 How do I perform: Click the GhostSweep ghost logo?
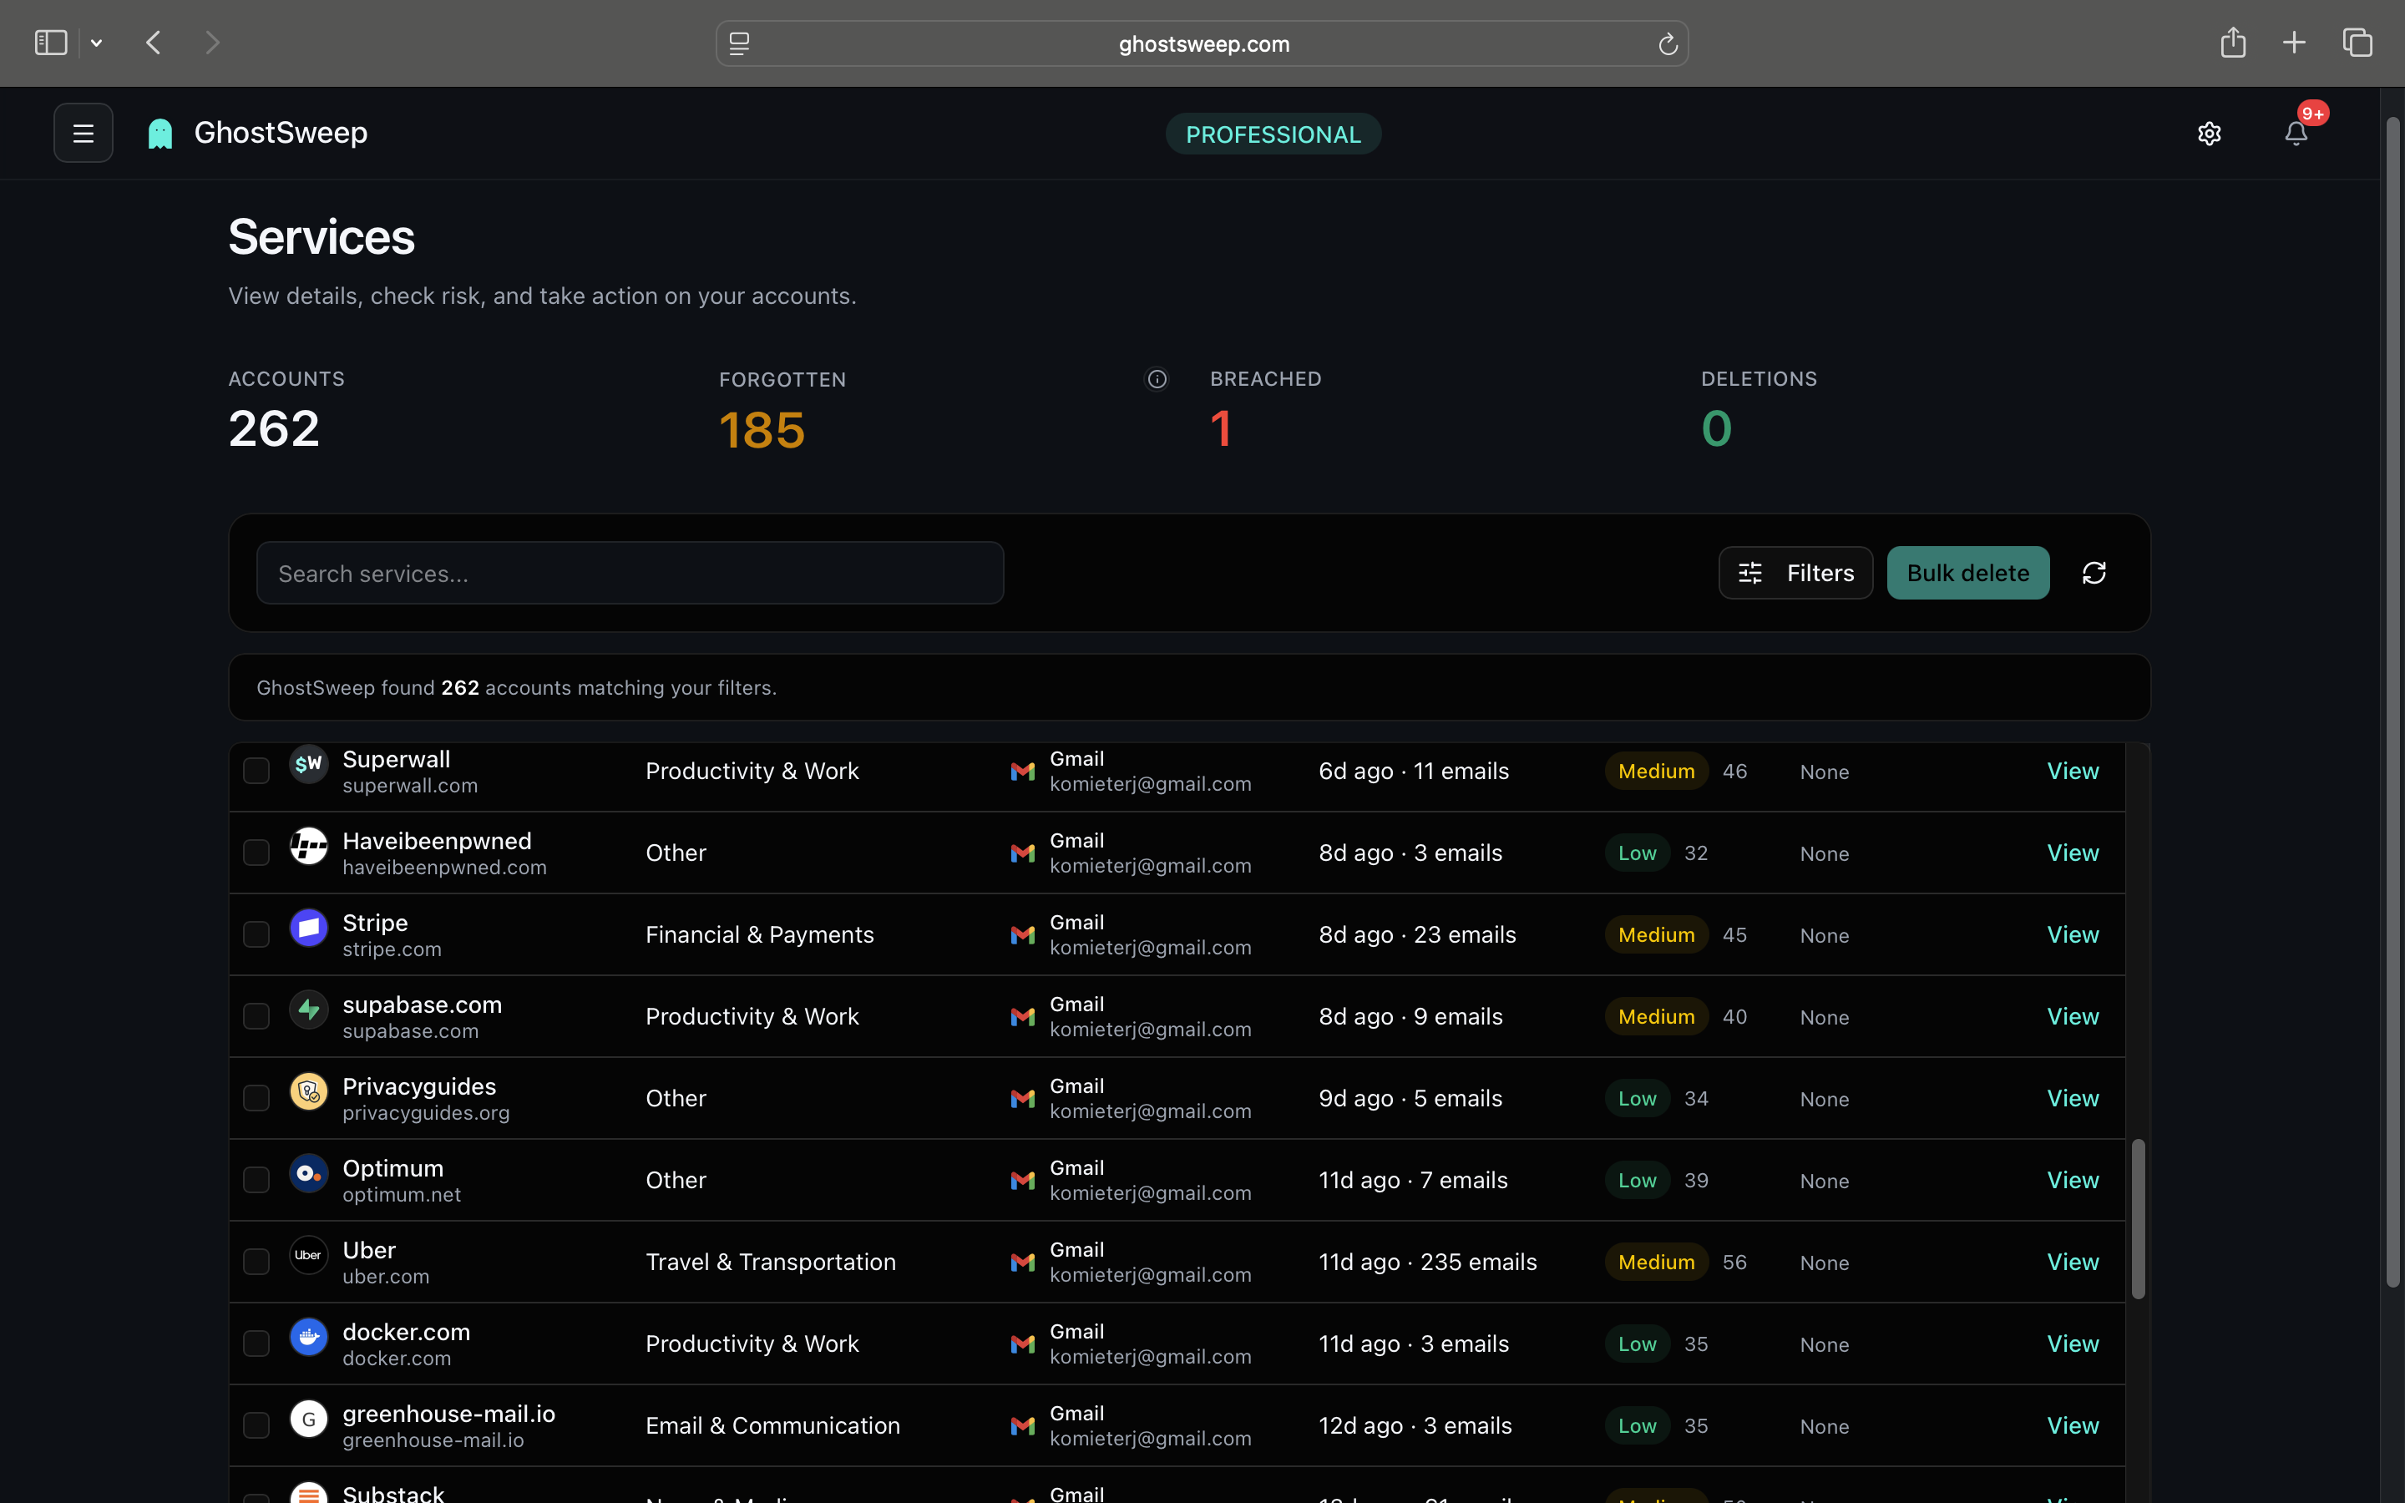160,134
